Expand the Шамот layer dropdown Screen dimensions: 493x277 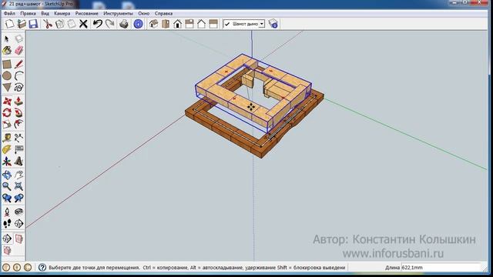coord(262,24)
